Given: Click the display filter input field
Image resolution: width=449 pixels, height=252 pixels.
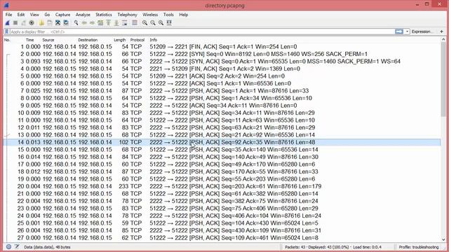Looking at the screenshot, I should 202,31.
